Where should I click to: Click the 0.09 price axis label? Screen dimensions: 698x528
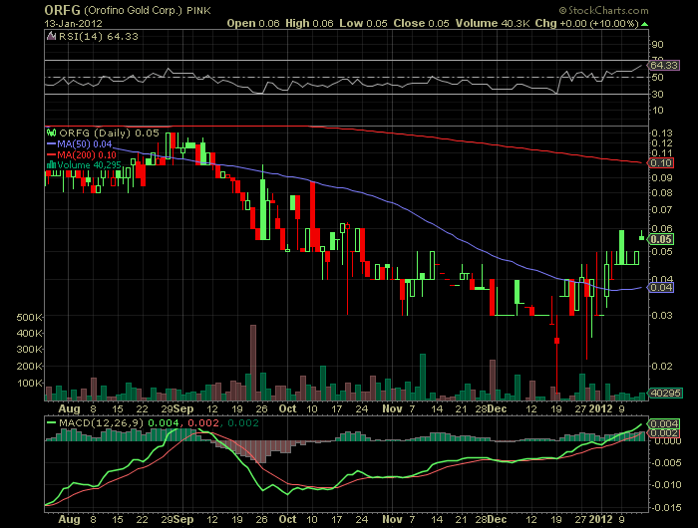point(661,178)
